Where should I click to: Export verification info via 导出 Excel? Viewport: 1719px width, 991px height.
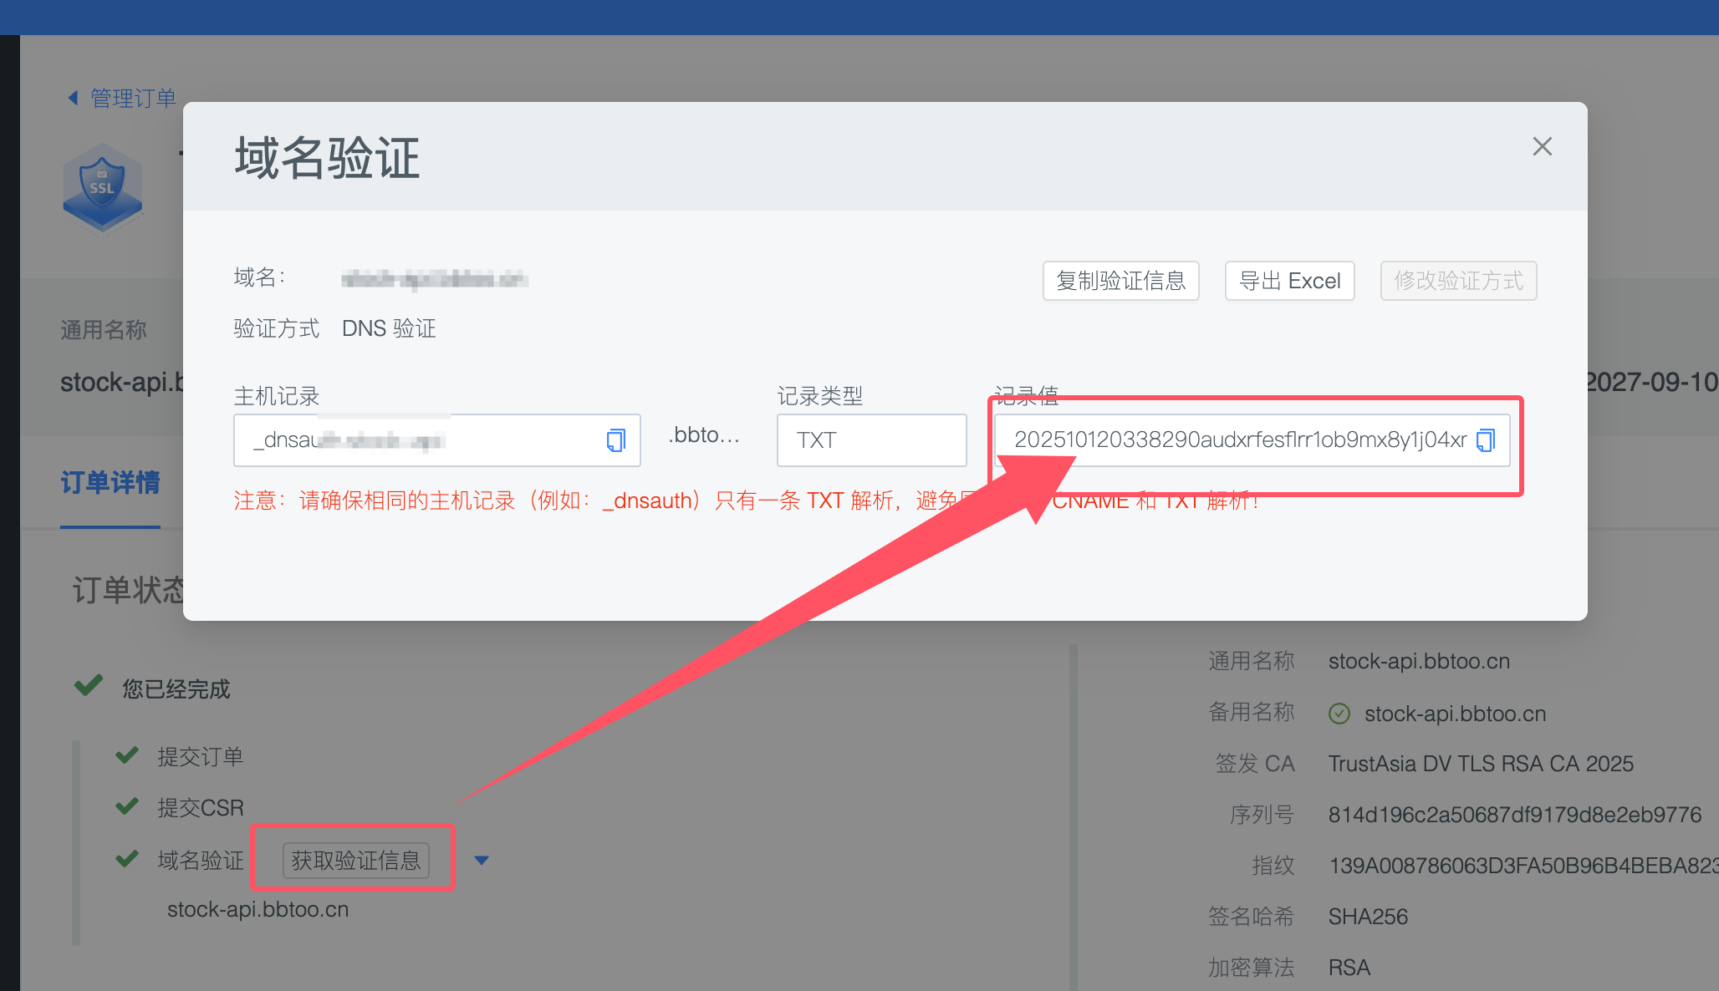(1289, 281)
